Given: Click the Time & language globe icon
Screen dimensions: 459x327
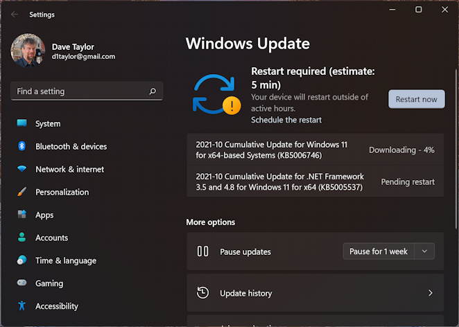Looking at the screenshot, I should pos(22,260).
